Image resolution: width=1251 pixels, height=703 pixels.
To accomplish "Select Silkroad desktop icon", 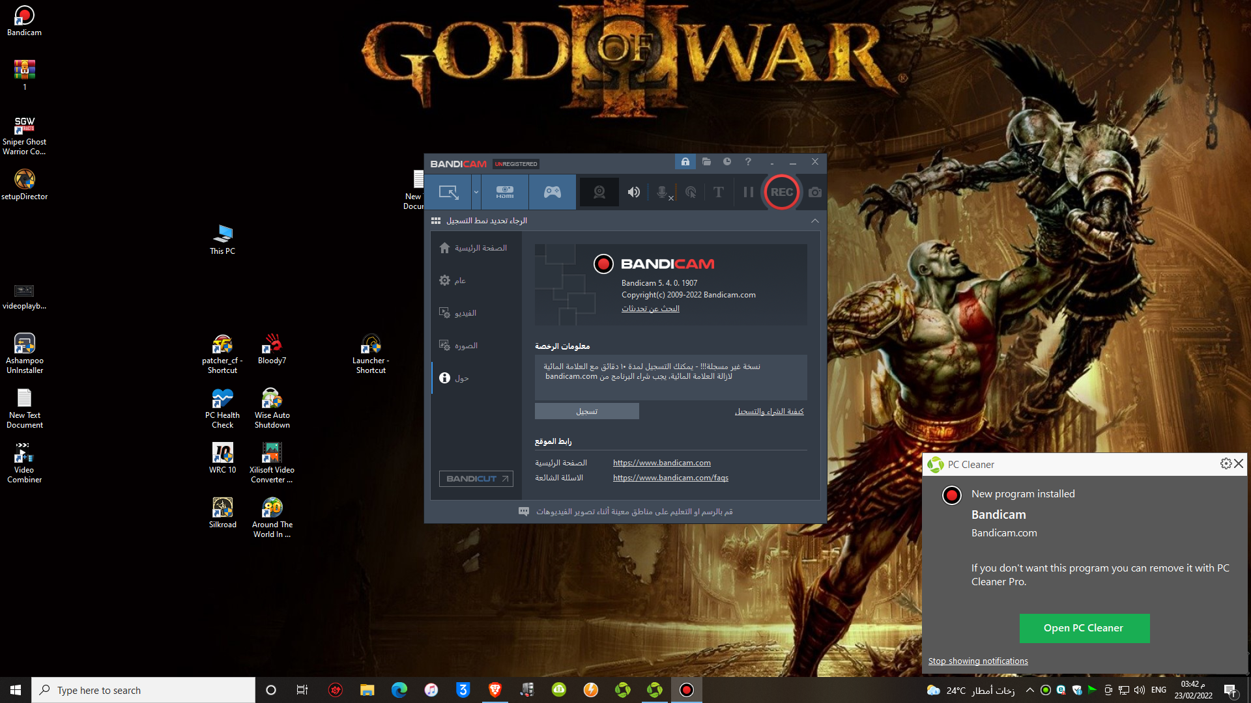I will (222, 512).
